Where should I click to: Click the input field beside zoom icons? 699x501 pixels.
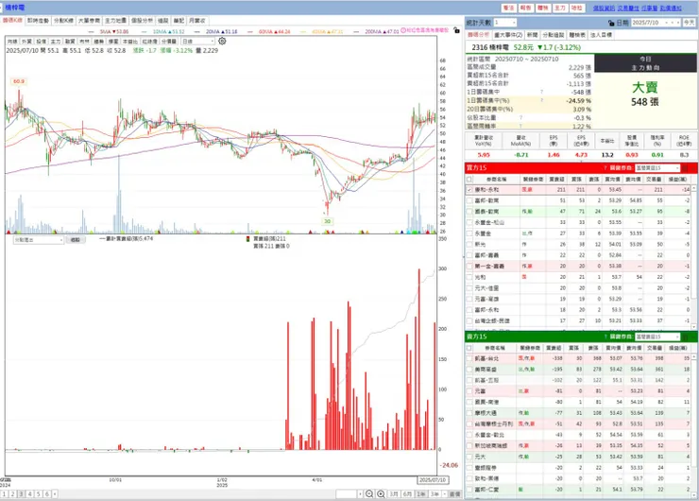347,493
